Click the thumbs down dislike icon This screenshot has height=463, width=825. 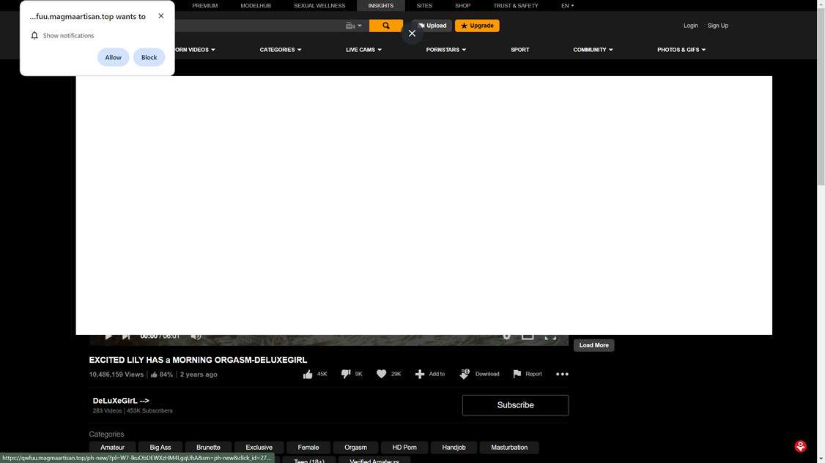tap(345, 374)
